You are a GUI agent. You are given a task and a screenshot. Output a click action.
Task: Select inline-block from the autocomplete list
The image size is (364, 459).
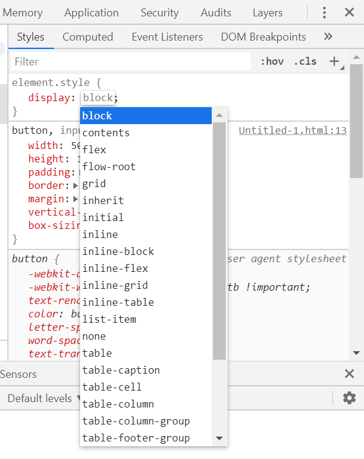click(118, 251)
